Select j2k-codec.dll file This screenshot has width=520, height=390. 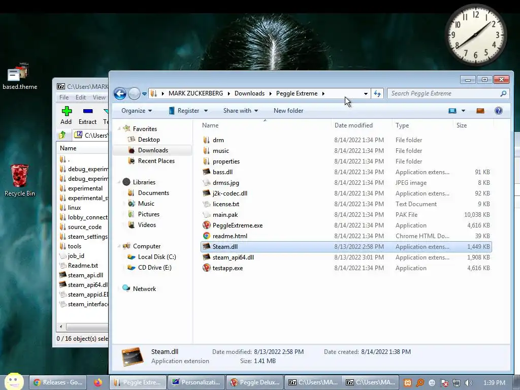point(230,193)
